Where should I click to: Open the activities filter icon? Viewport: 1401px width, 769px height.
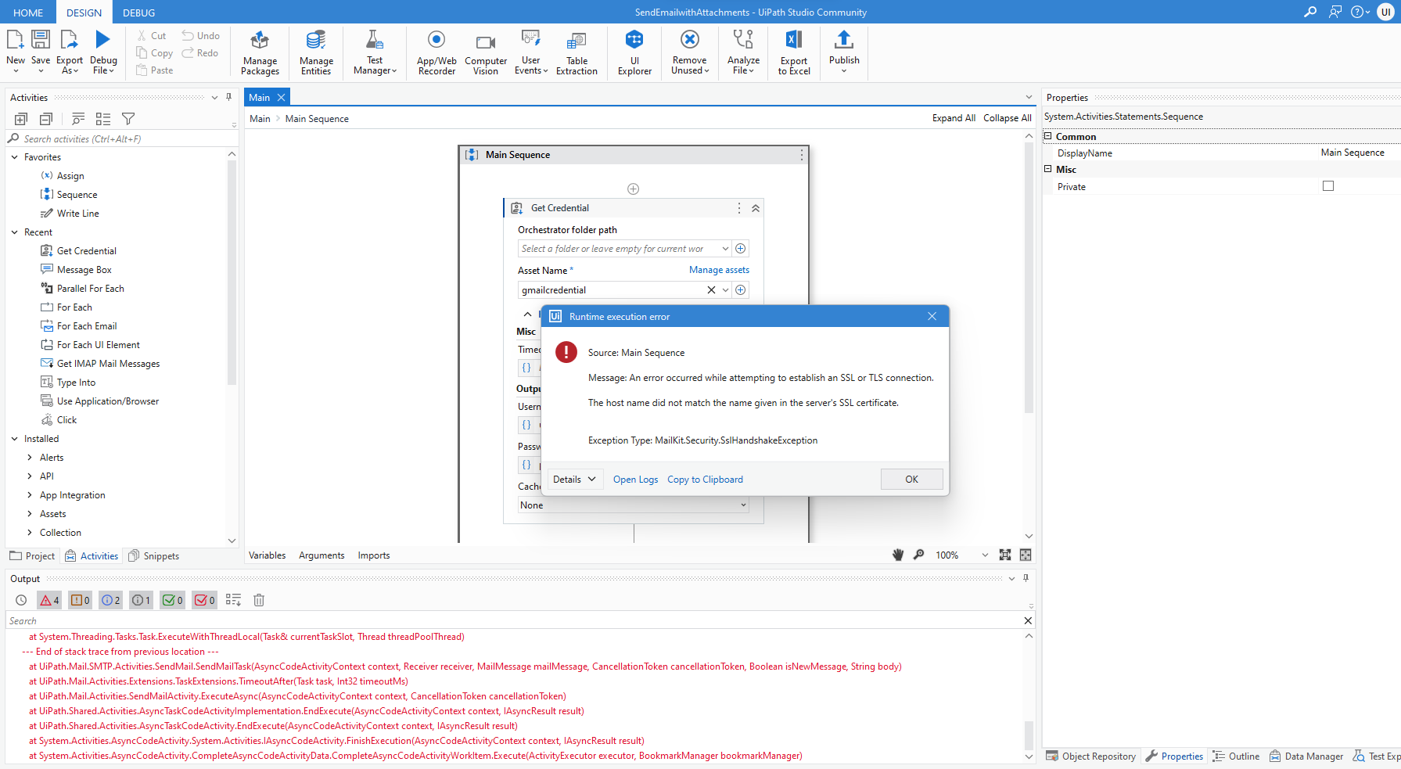(128, 119)
